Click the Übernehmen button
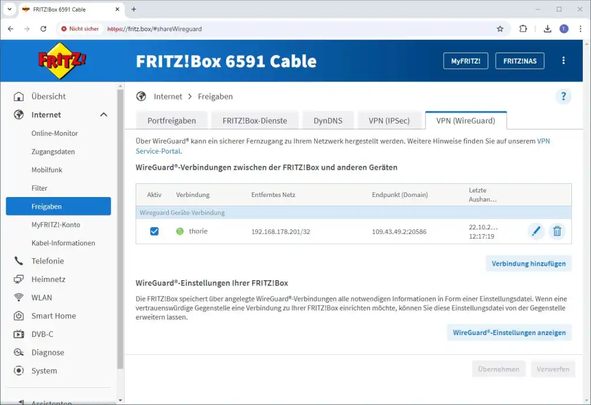This screenshot has width=591, height=405. click(x=499, y=369)
